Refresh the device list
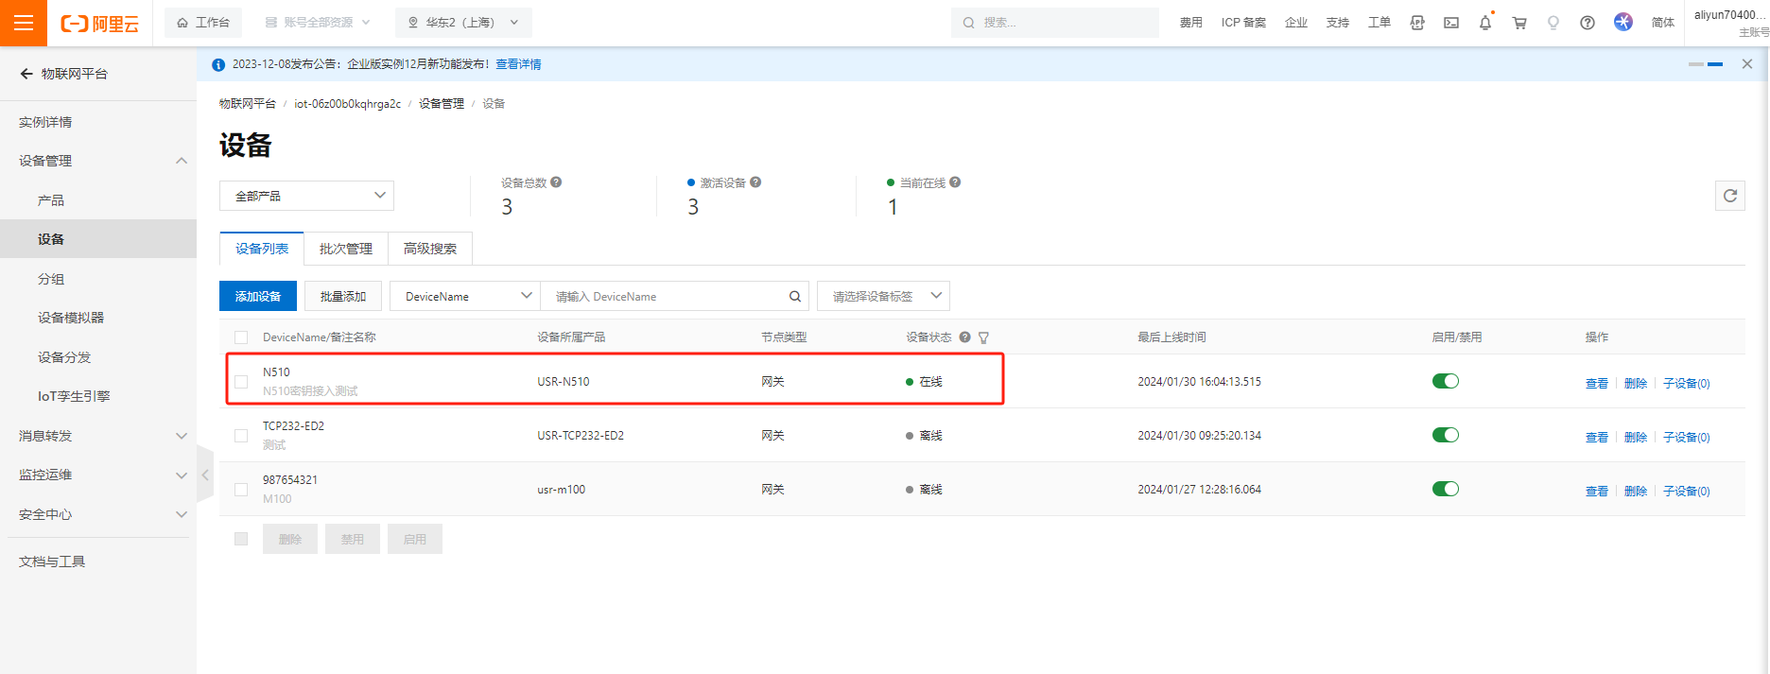This screenshot has height=674, width=1770. (x=1729, y=196)
